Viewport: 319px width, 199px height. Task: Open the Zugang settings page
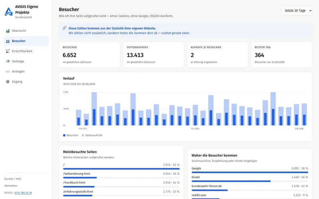point(26,82)
